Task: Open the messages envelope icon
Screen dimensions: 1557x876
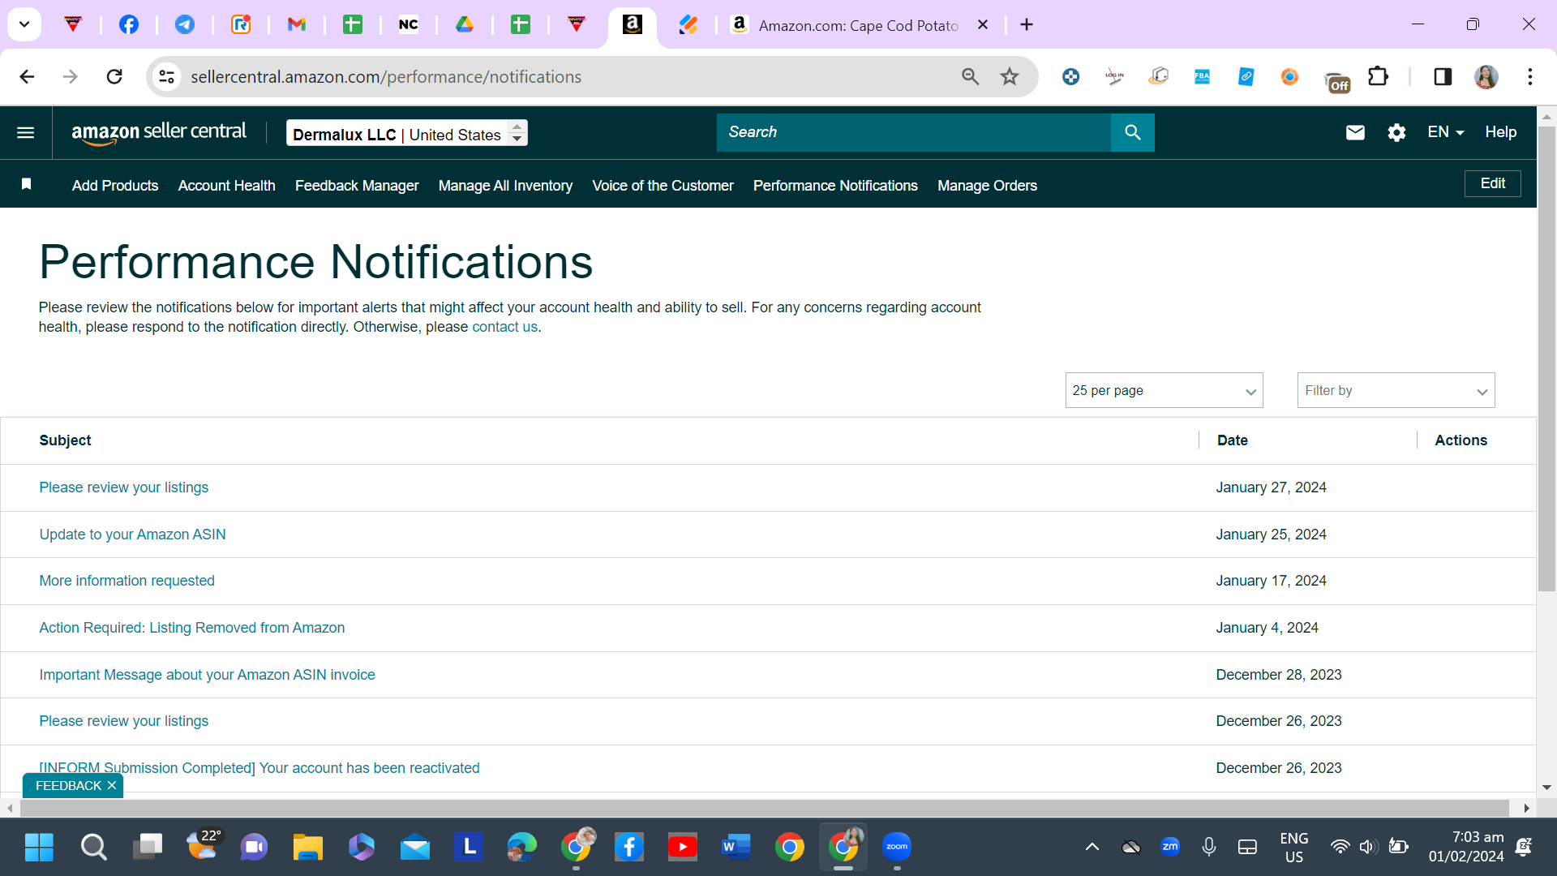Action: [x=1355, y=132]
